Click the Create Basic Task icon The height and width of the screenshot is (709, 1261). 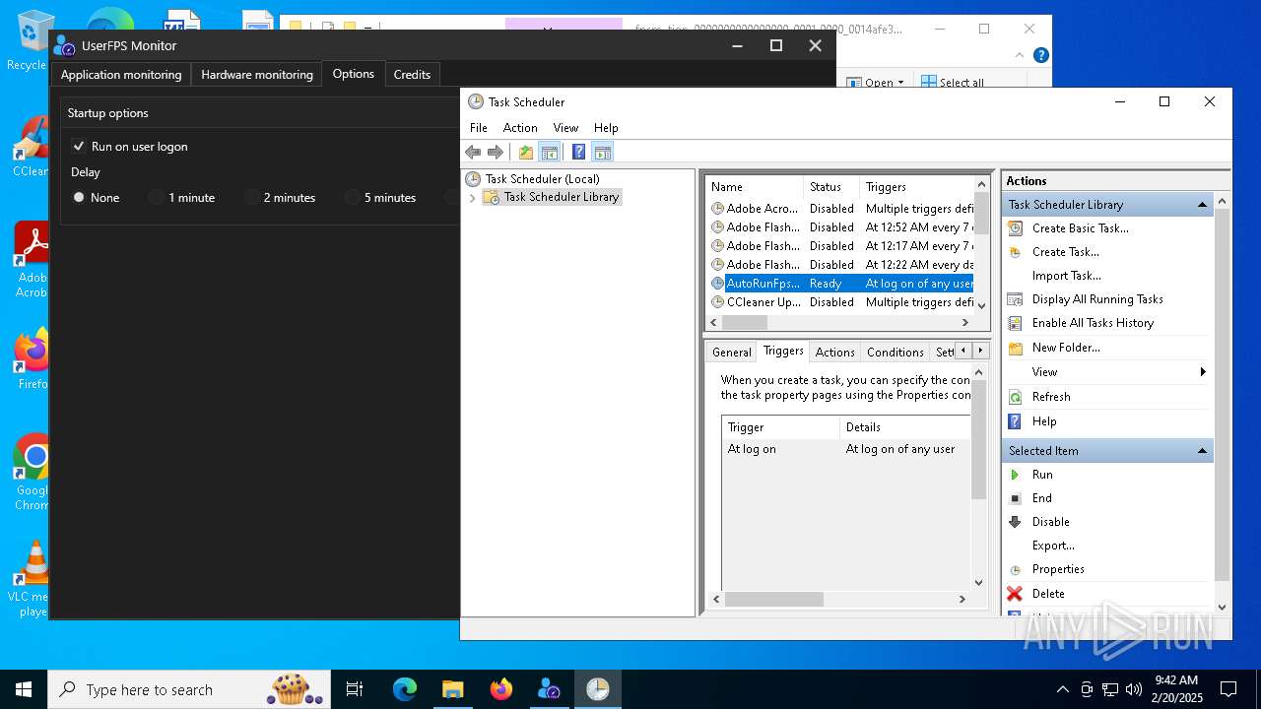(x=1016, y=227)
